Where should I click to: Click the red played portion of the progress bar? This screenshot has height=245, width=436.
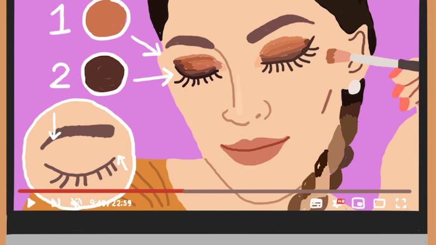pos(98,191)
